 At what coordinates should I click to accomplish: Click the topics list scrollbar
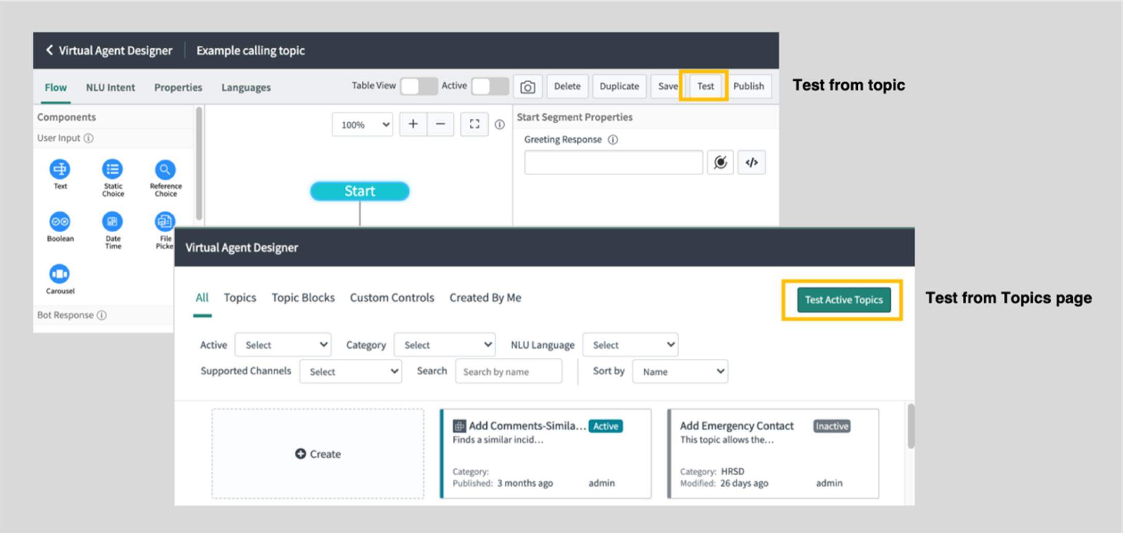coord(911,427)
